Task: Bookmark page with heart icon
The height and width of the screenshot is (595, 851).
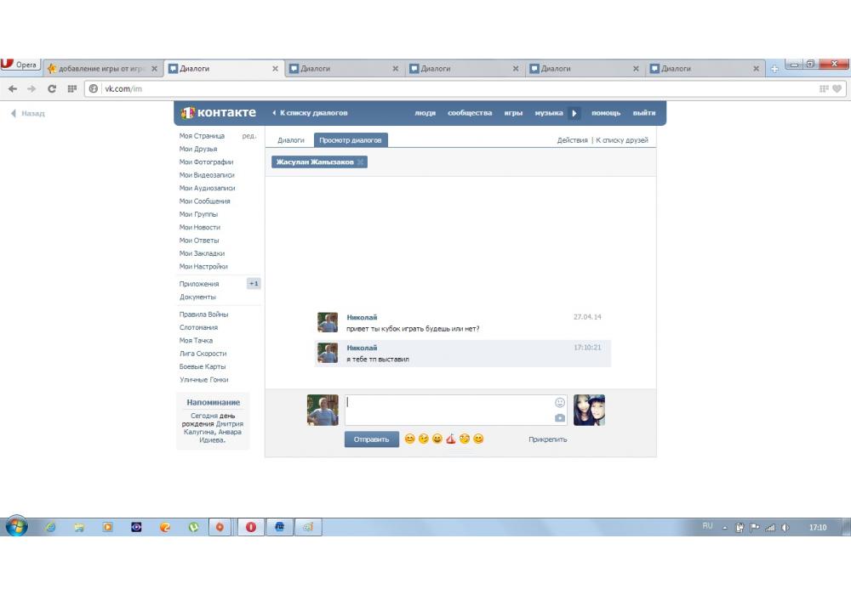Action: tap(837, 88)
